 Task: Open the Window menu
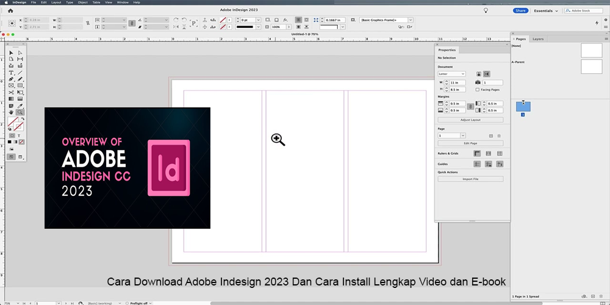[x=123, y=2]
